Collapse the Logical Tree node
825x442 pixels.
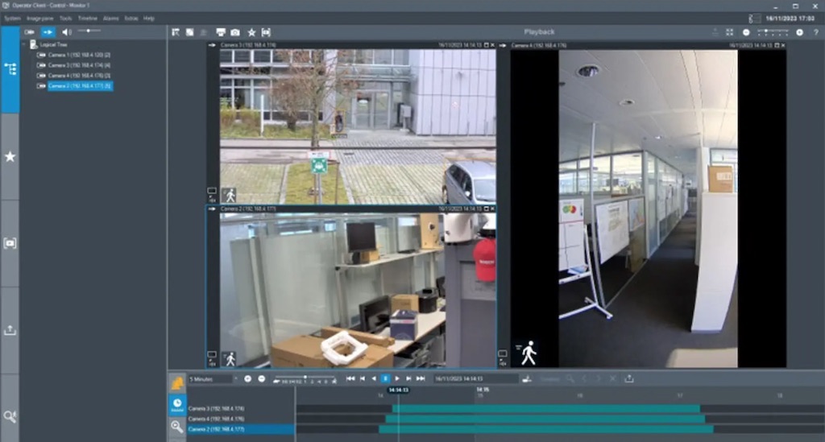point(25,44)
